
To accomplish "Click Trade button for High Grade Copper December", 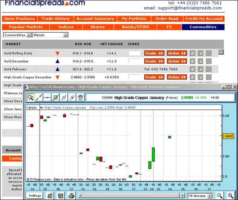I will tap(154, 77).
